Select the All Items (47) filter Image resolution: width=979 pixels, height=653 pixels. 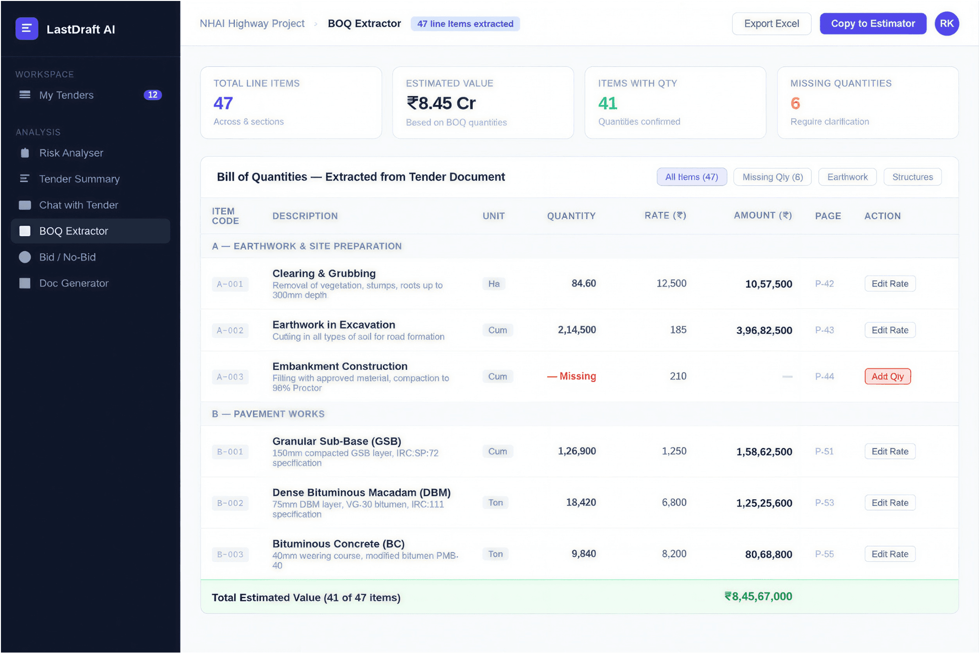click(x=691, y=177)
